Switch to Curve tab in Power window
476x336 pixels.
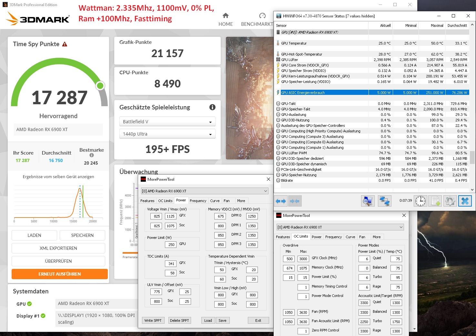coord(215,201)
